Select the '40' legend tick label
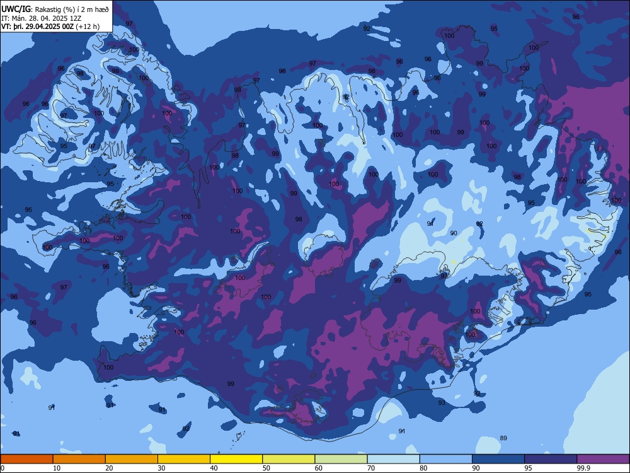Image resolution: width=630 pixels, height=473 pixels. click(214, 468)
